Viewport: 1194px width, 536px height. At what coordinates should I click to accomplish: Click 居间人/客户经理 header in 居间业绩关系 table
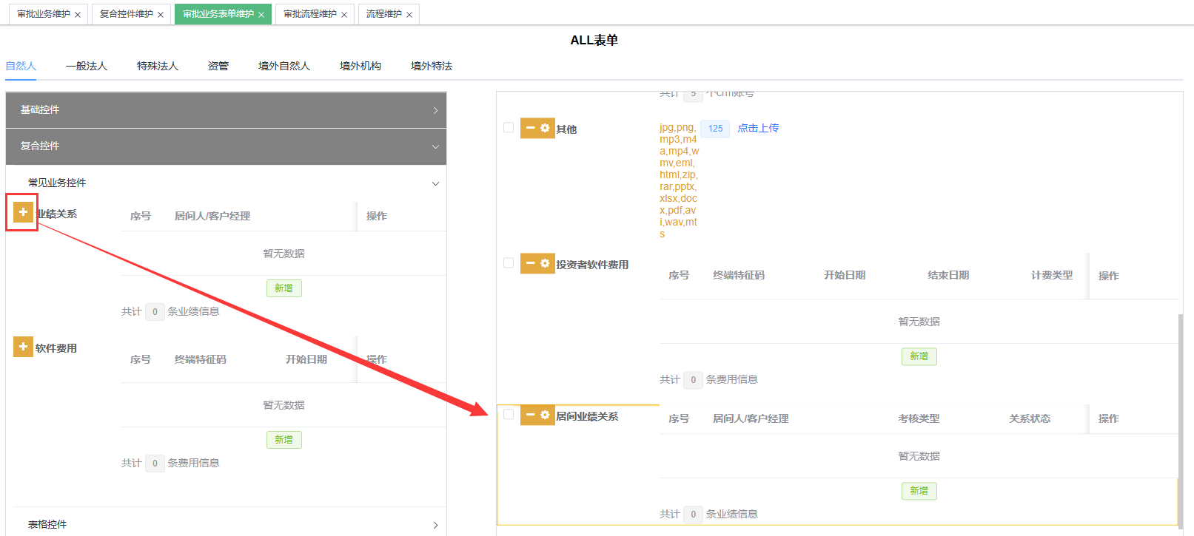coord(751,418)
